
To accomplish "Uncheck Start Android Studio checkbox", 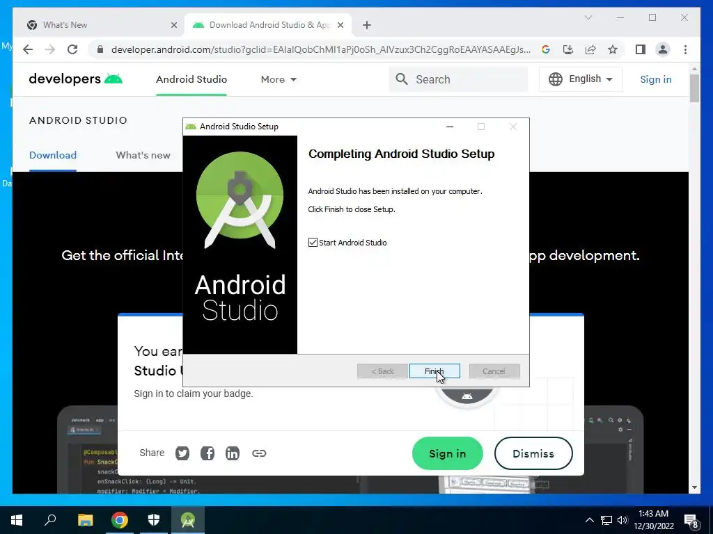I will [x=313, y=243].
